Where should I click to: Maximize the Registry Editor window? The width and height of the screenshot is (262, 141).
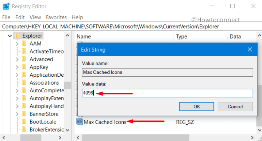[x=232, y=6]
